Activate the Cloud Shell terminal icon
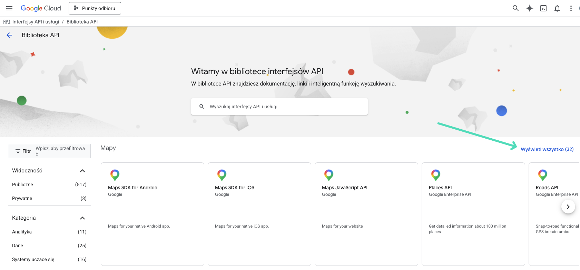 tap(543, 8)
